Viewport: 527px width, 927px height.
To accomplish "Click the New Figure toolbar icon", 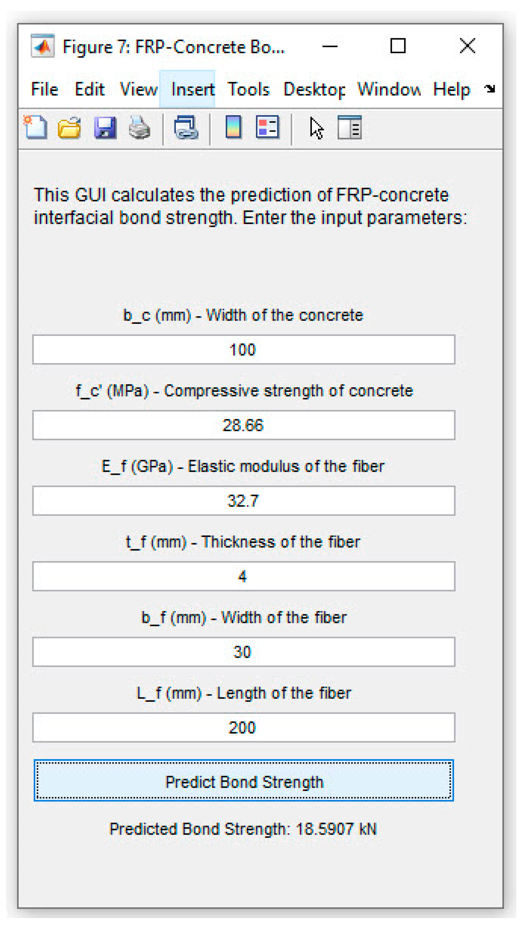I will tap(36, 127).
